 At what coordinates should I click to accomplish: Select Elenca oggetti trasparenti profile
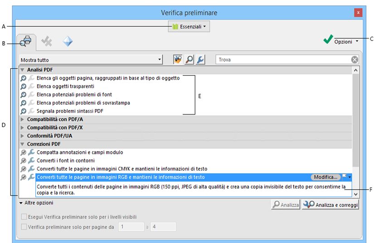pos(65,86)
